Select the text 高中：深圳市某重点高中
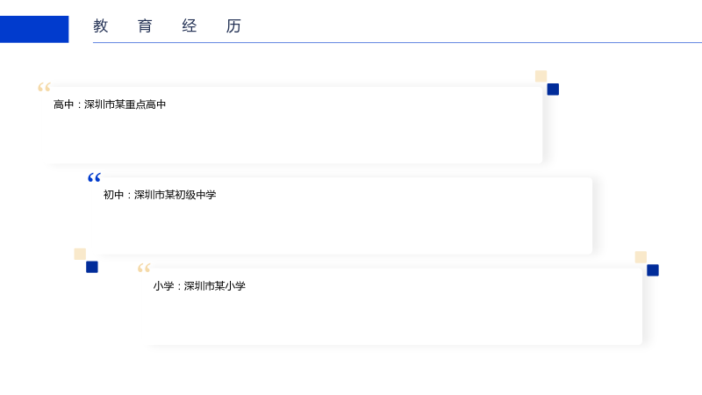Image resolution: width=702 pixels, height=395 pixels. coord(110,104)
